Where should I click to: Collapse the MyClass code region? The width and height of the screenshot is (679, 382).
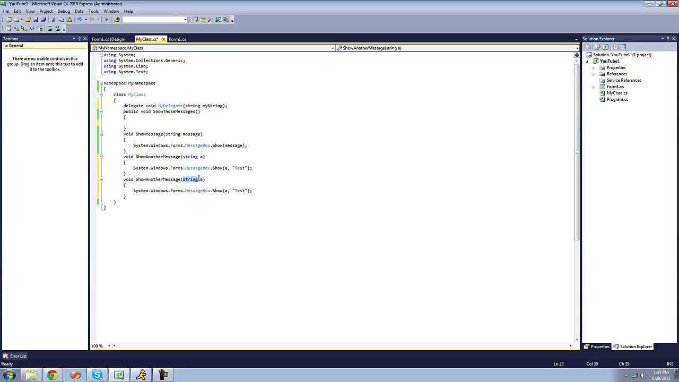pyautogui.click(x=101, y=94)
